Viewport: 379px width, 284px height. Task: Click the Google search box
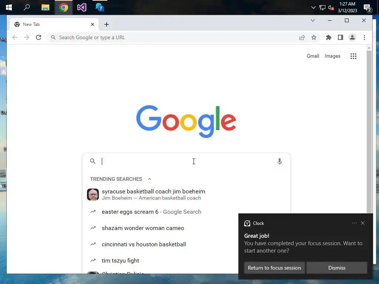(x=186, y=161)
